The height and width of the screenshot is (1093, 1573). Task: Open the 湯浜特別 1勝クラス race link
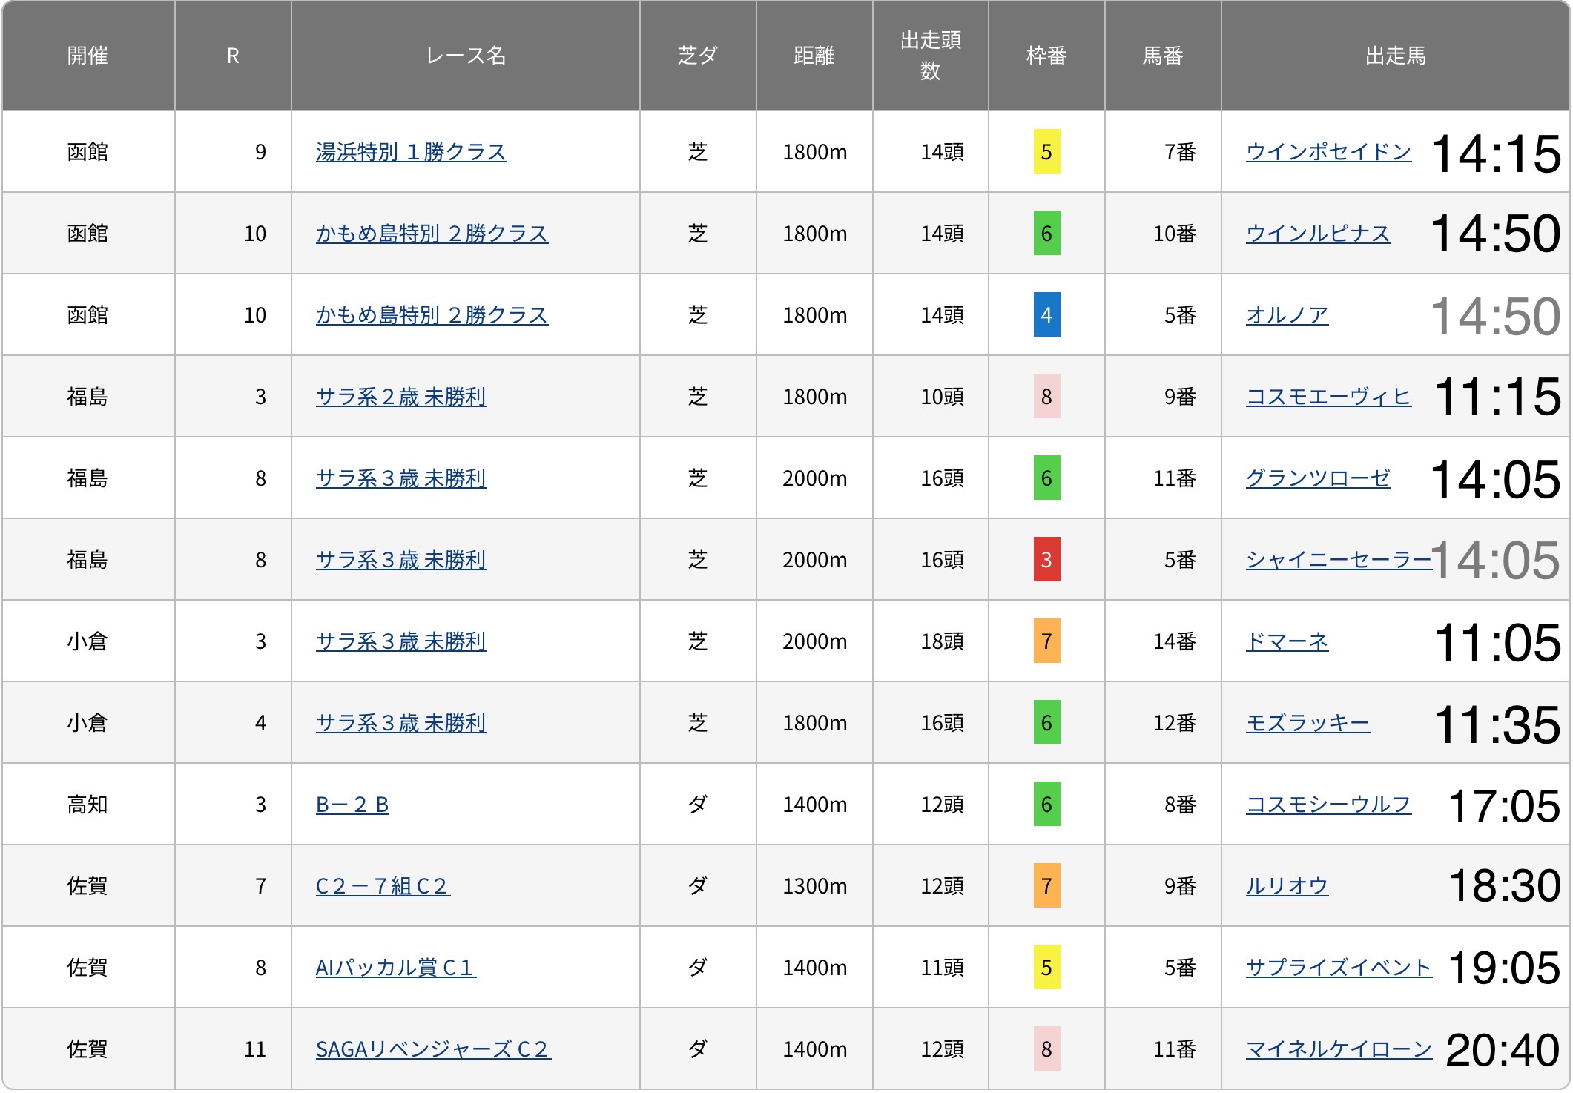click(x=411, y=152)
